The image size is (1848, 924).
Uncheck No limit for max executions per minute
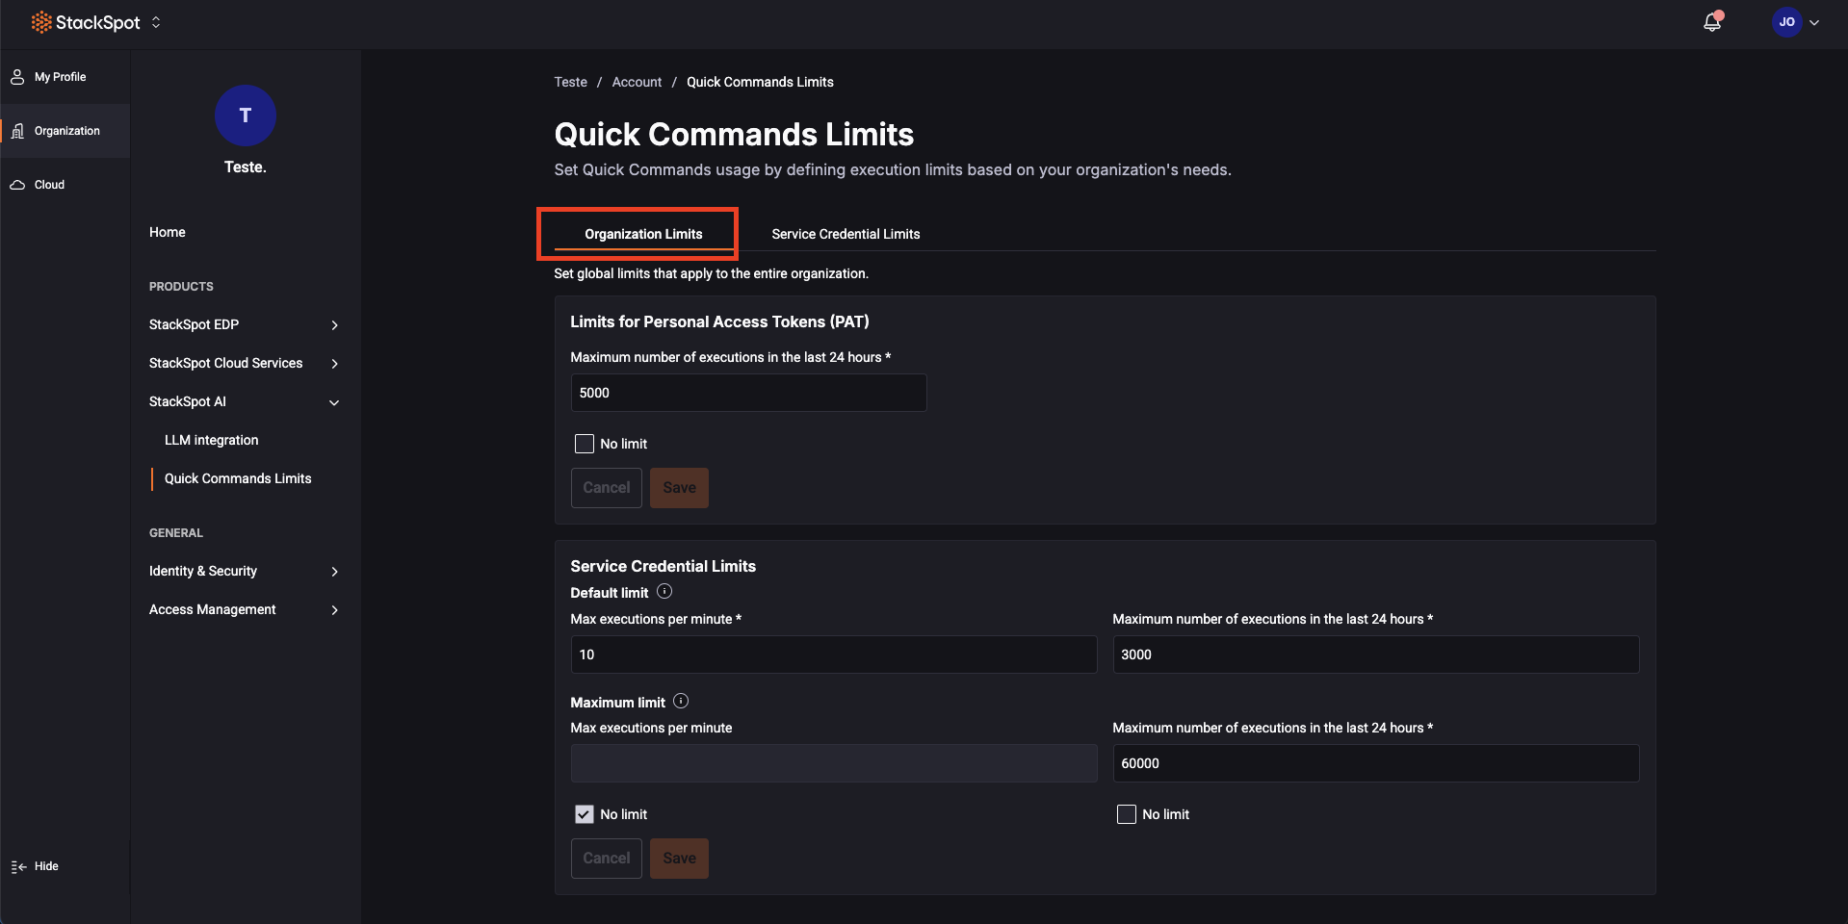[585, 814]
